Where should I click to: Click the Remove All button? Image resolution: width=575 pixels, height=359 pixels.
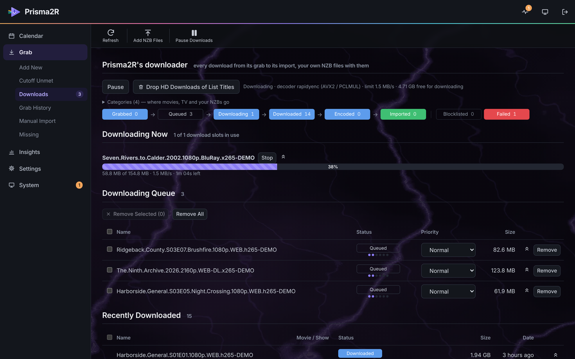coord(190,214)
